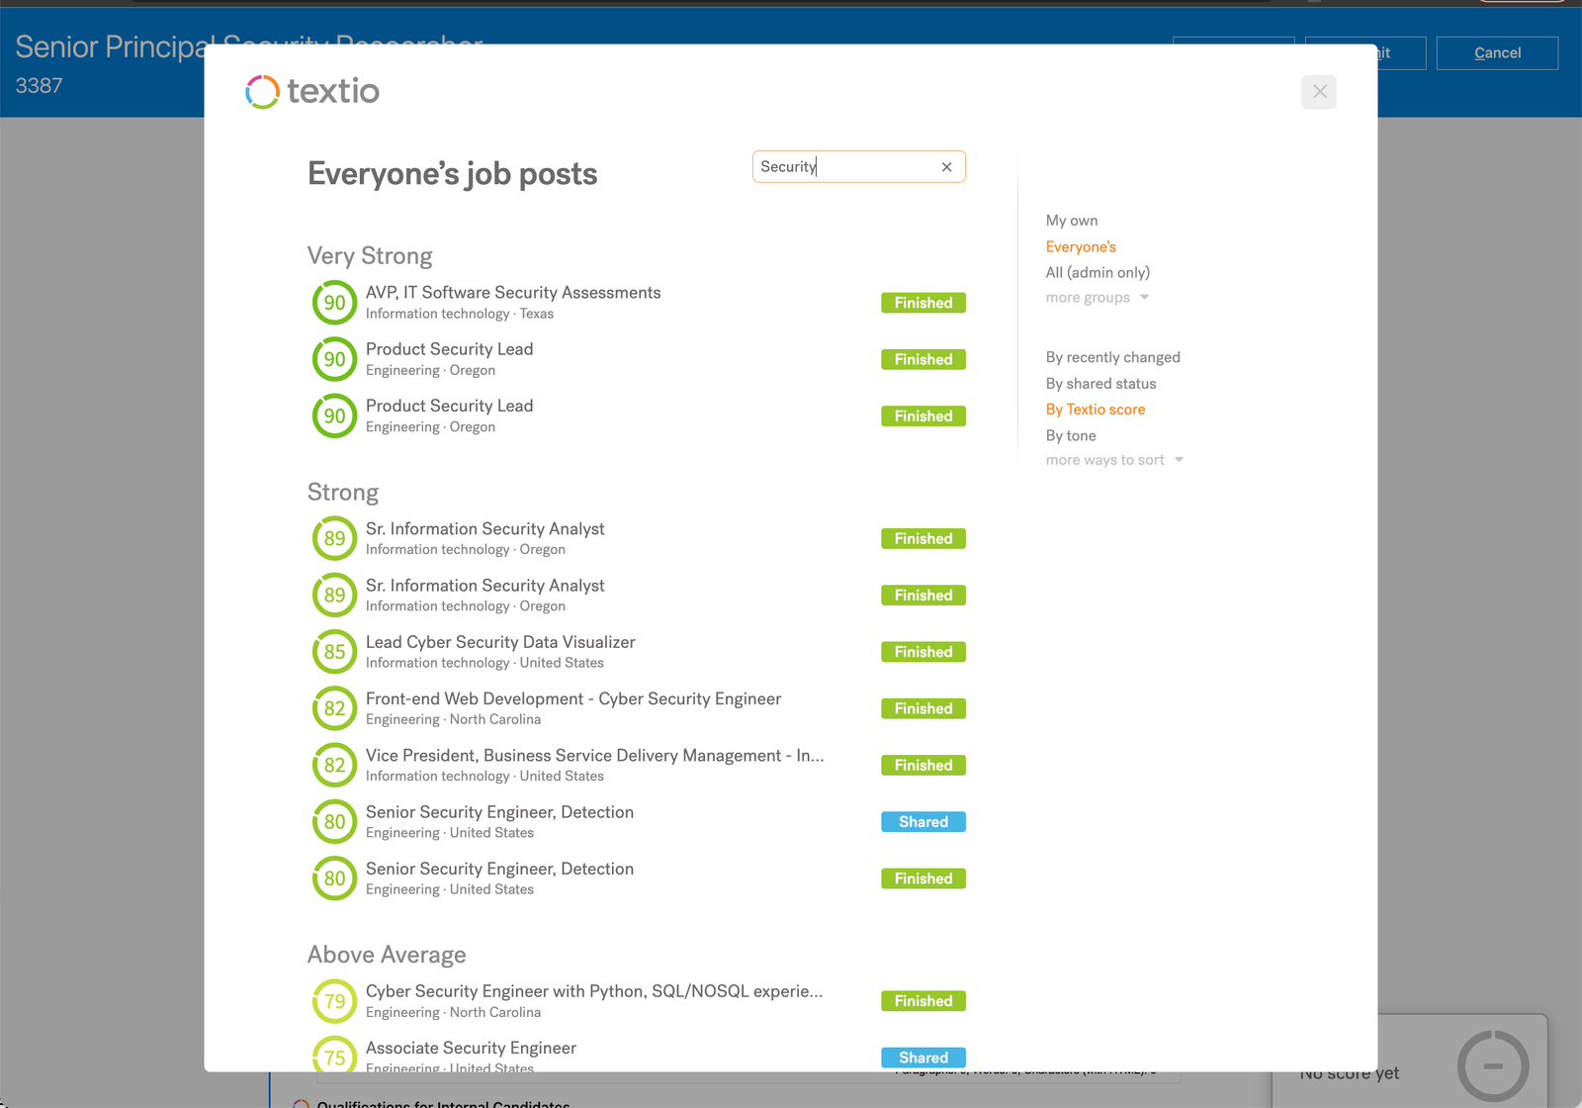Click score 79 circle for Cyber Security Engineer
This screenshot has width=1582, height=1108.
(334, 1001)
